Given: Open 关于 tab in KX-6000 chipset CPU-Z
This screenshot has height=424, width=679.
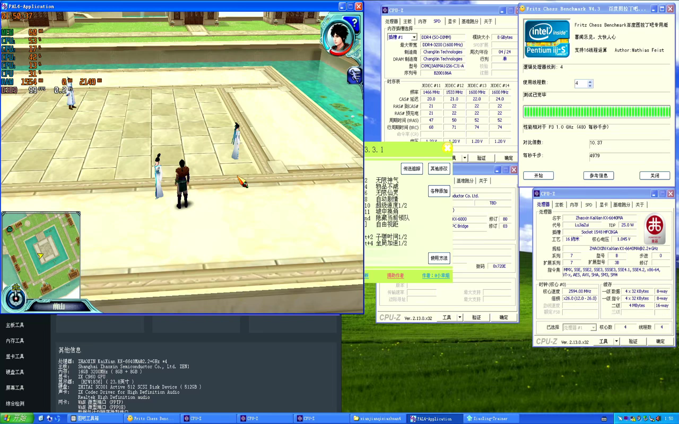Looking at the screenshot, I should click(x=483, y=181).
